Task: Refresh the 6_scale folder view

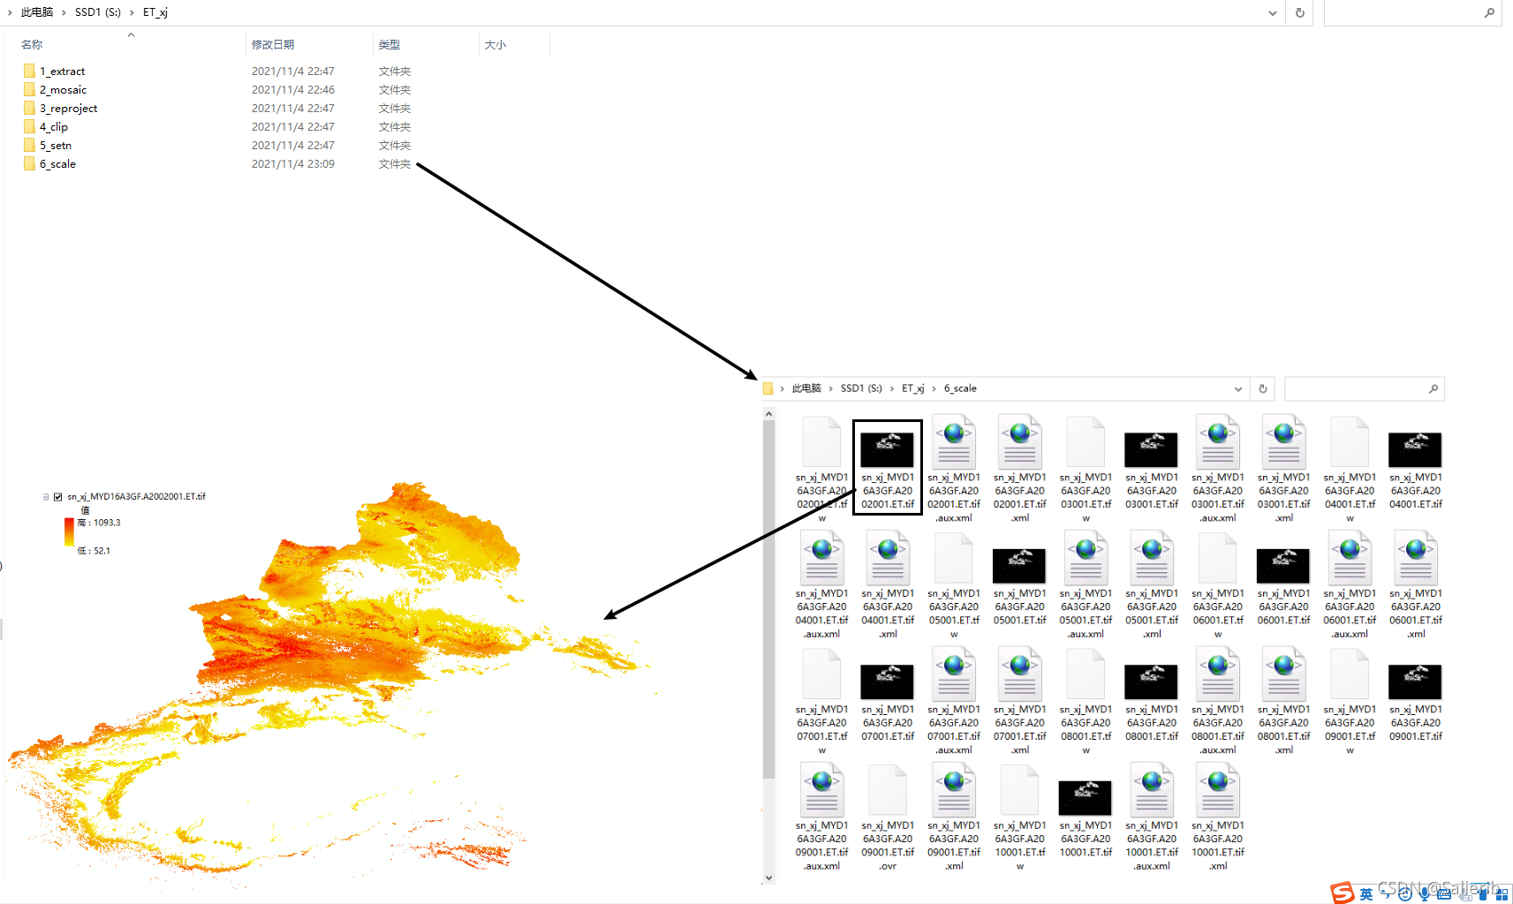Action: (x=1263, y=388)
